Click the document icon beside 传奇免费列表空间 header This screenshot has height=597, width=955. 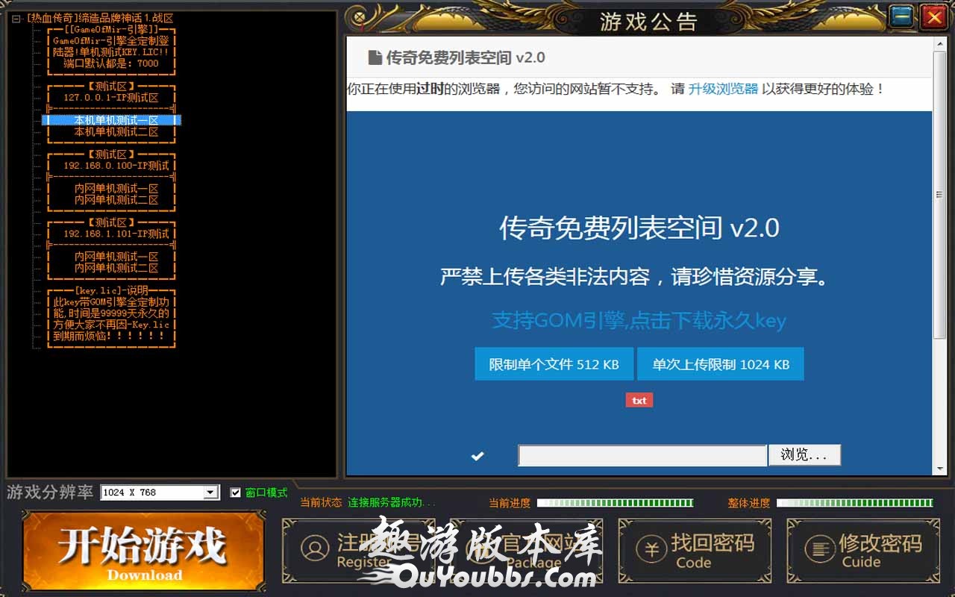point(375,58)
